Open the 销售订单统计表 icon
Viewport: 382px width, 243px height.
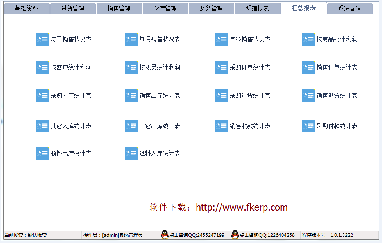pos(308,68)
